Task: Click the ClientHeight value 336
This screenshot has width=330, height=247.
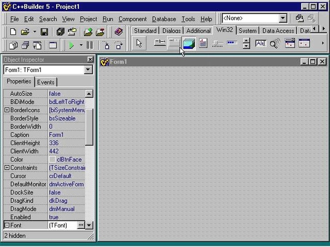Action: click(54, 143)
